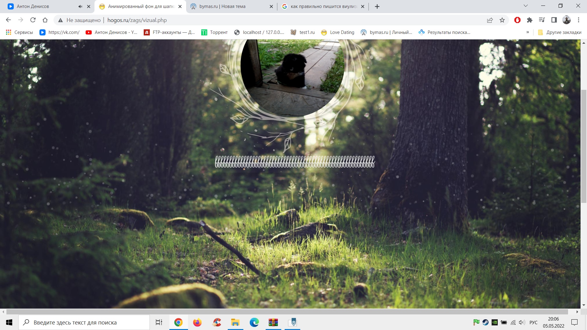
Task: Open the Love Dating bookmark
Action: click(x=338, y=32)
